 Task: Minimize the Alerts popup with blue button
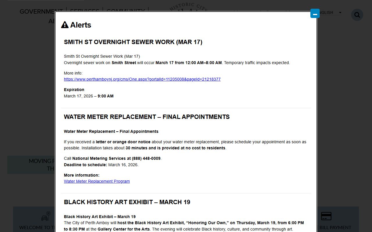(x=315, y=13)
